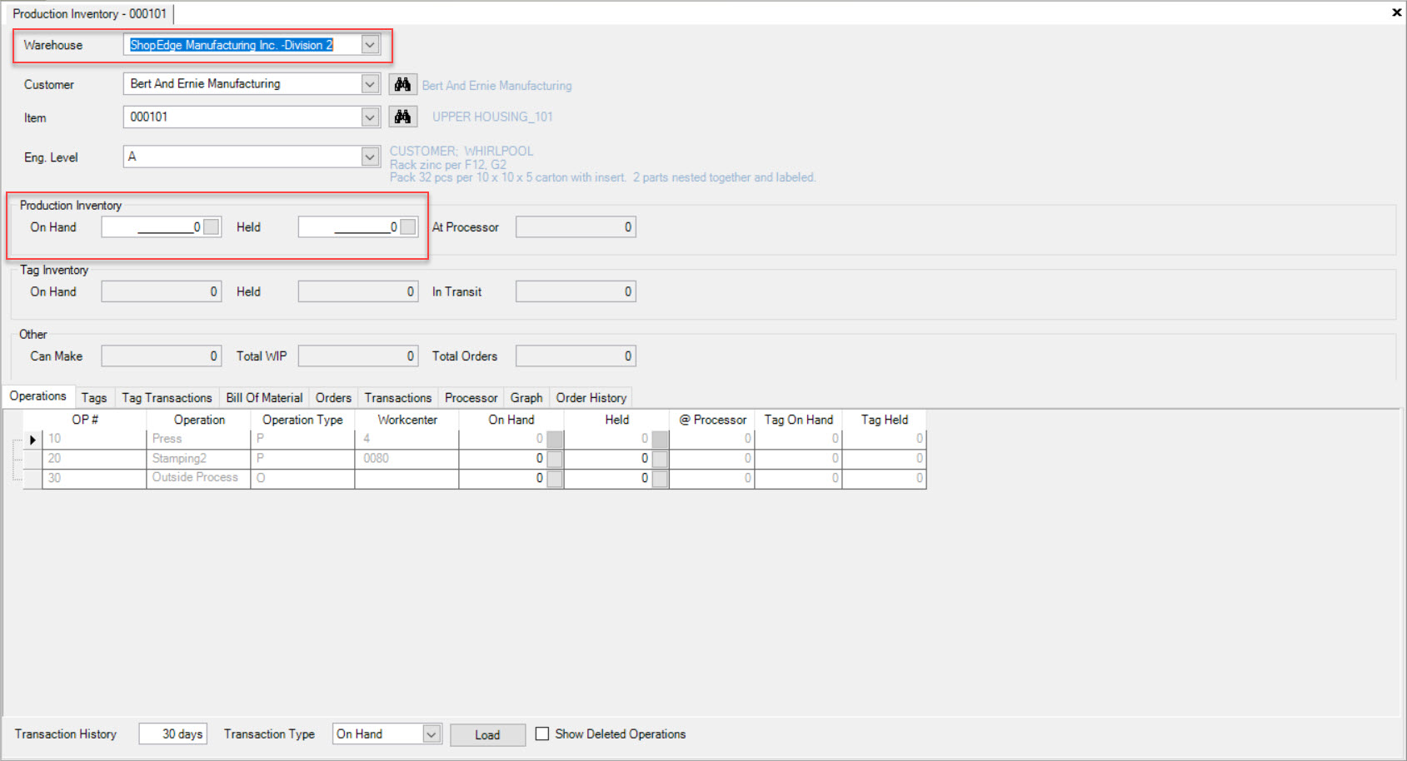This screenshot has height=761, width=1407.
Task: Click the small button next to Production Held
Action: point(408,226)
